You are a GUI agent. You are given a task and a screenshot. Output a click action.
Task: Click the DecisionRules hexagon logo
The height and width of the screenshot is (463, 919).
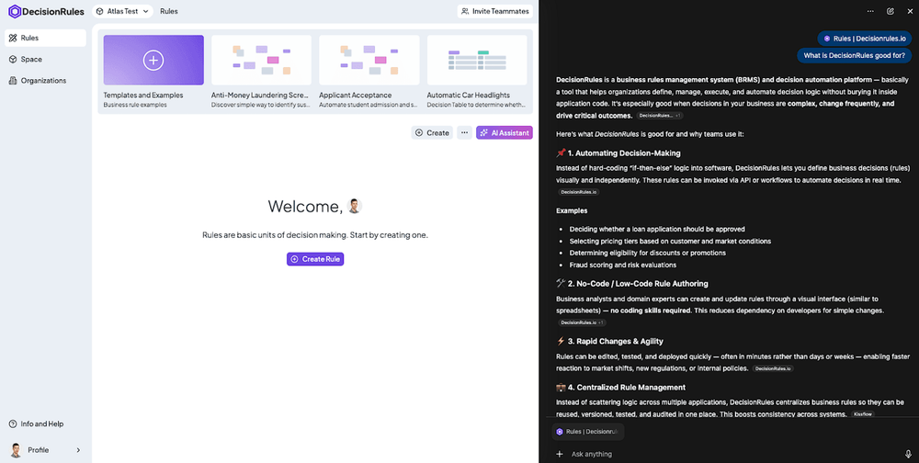click(15, 12)
